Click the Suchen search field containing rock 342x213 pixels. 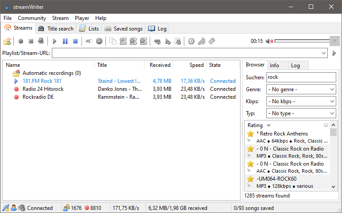(x=301, y=77)
